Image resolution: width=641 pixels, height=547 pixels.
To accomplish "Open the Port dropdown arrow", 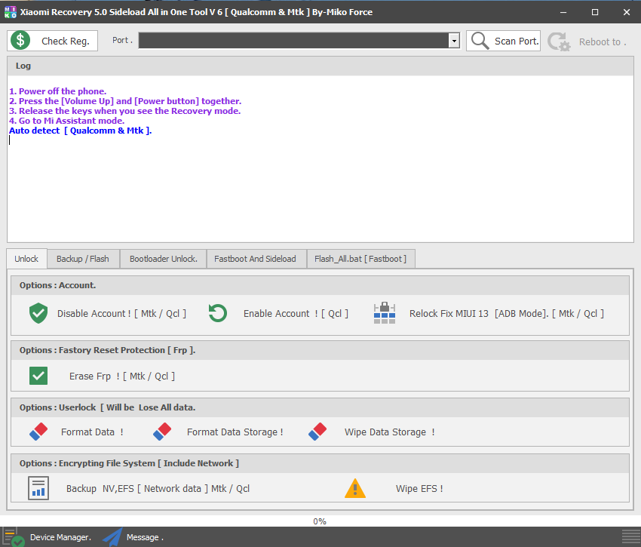I will point(454,41).
